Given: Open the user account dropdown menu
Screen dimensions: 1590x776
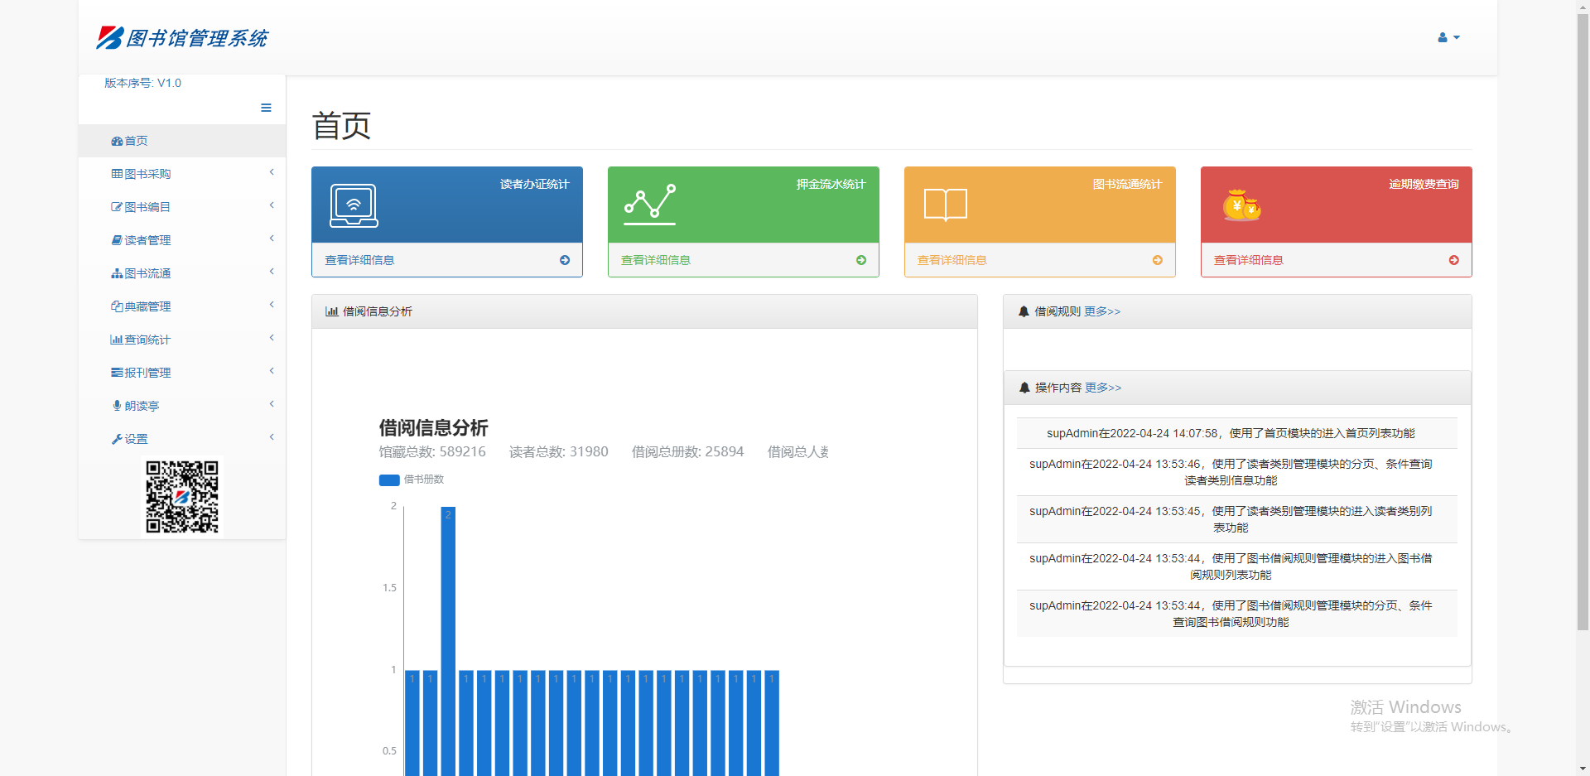Looking at the screenshot, I should point(1448,38).
